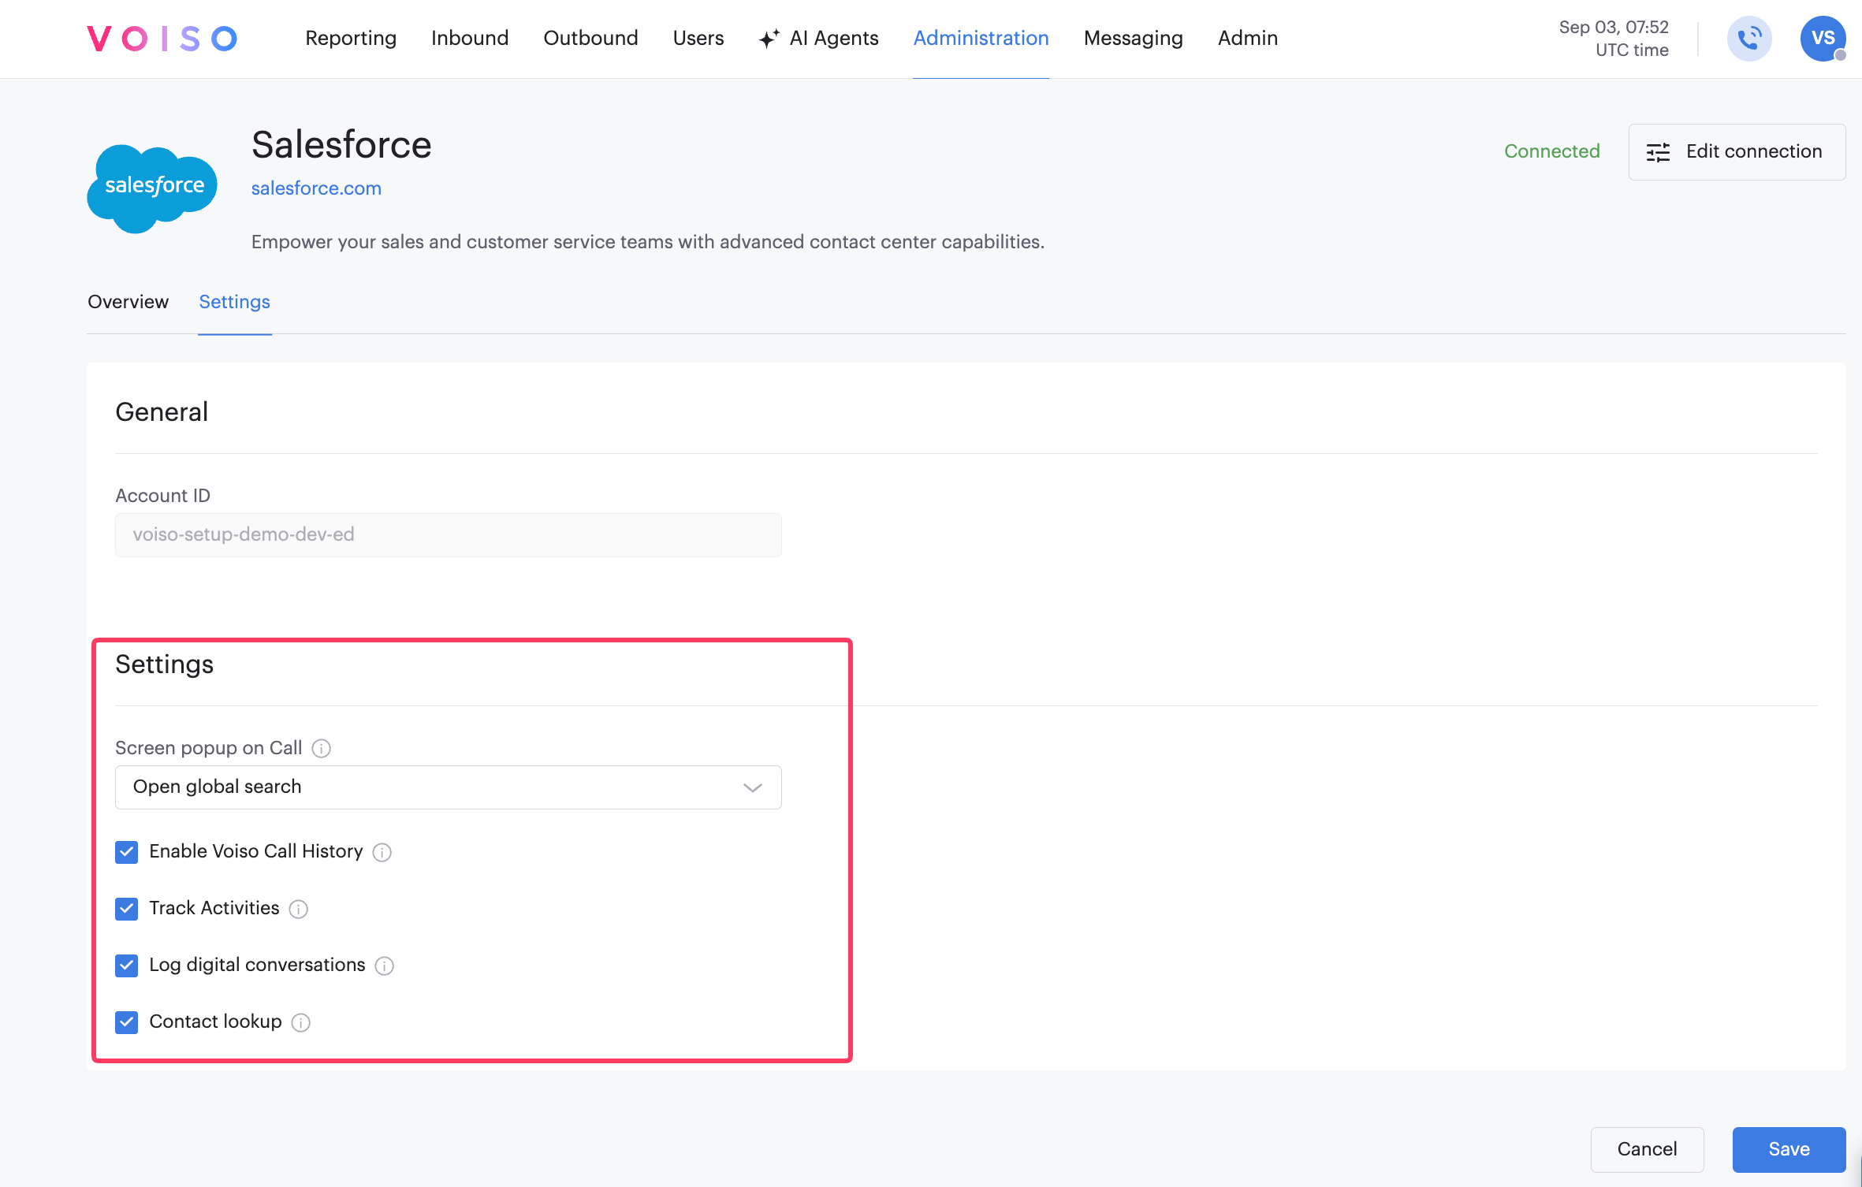Click the Sep 03, 07:52 UTC time
Viewport: 1862px width, 1187px height.
coord(1613,39)
